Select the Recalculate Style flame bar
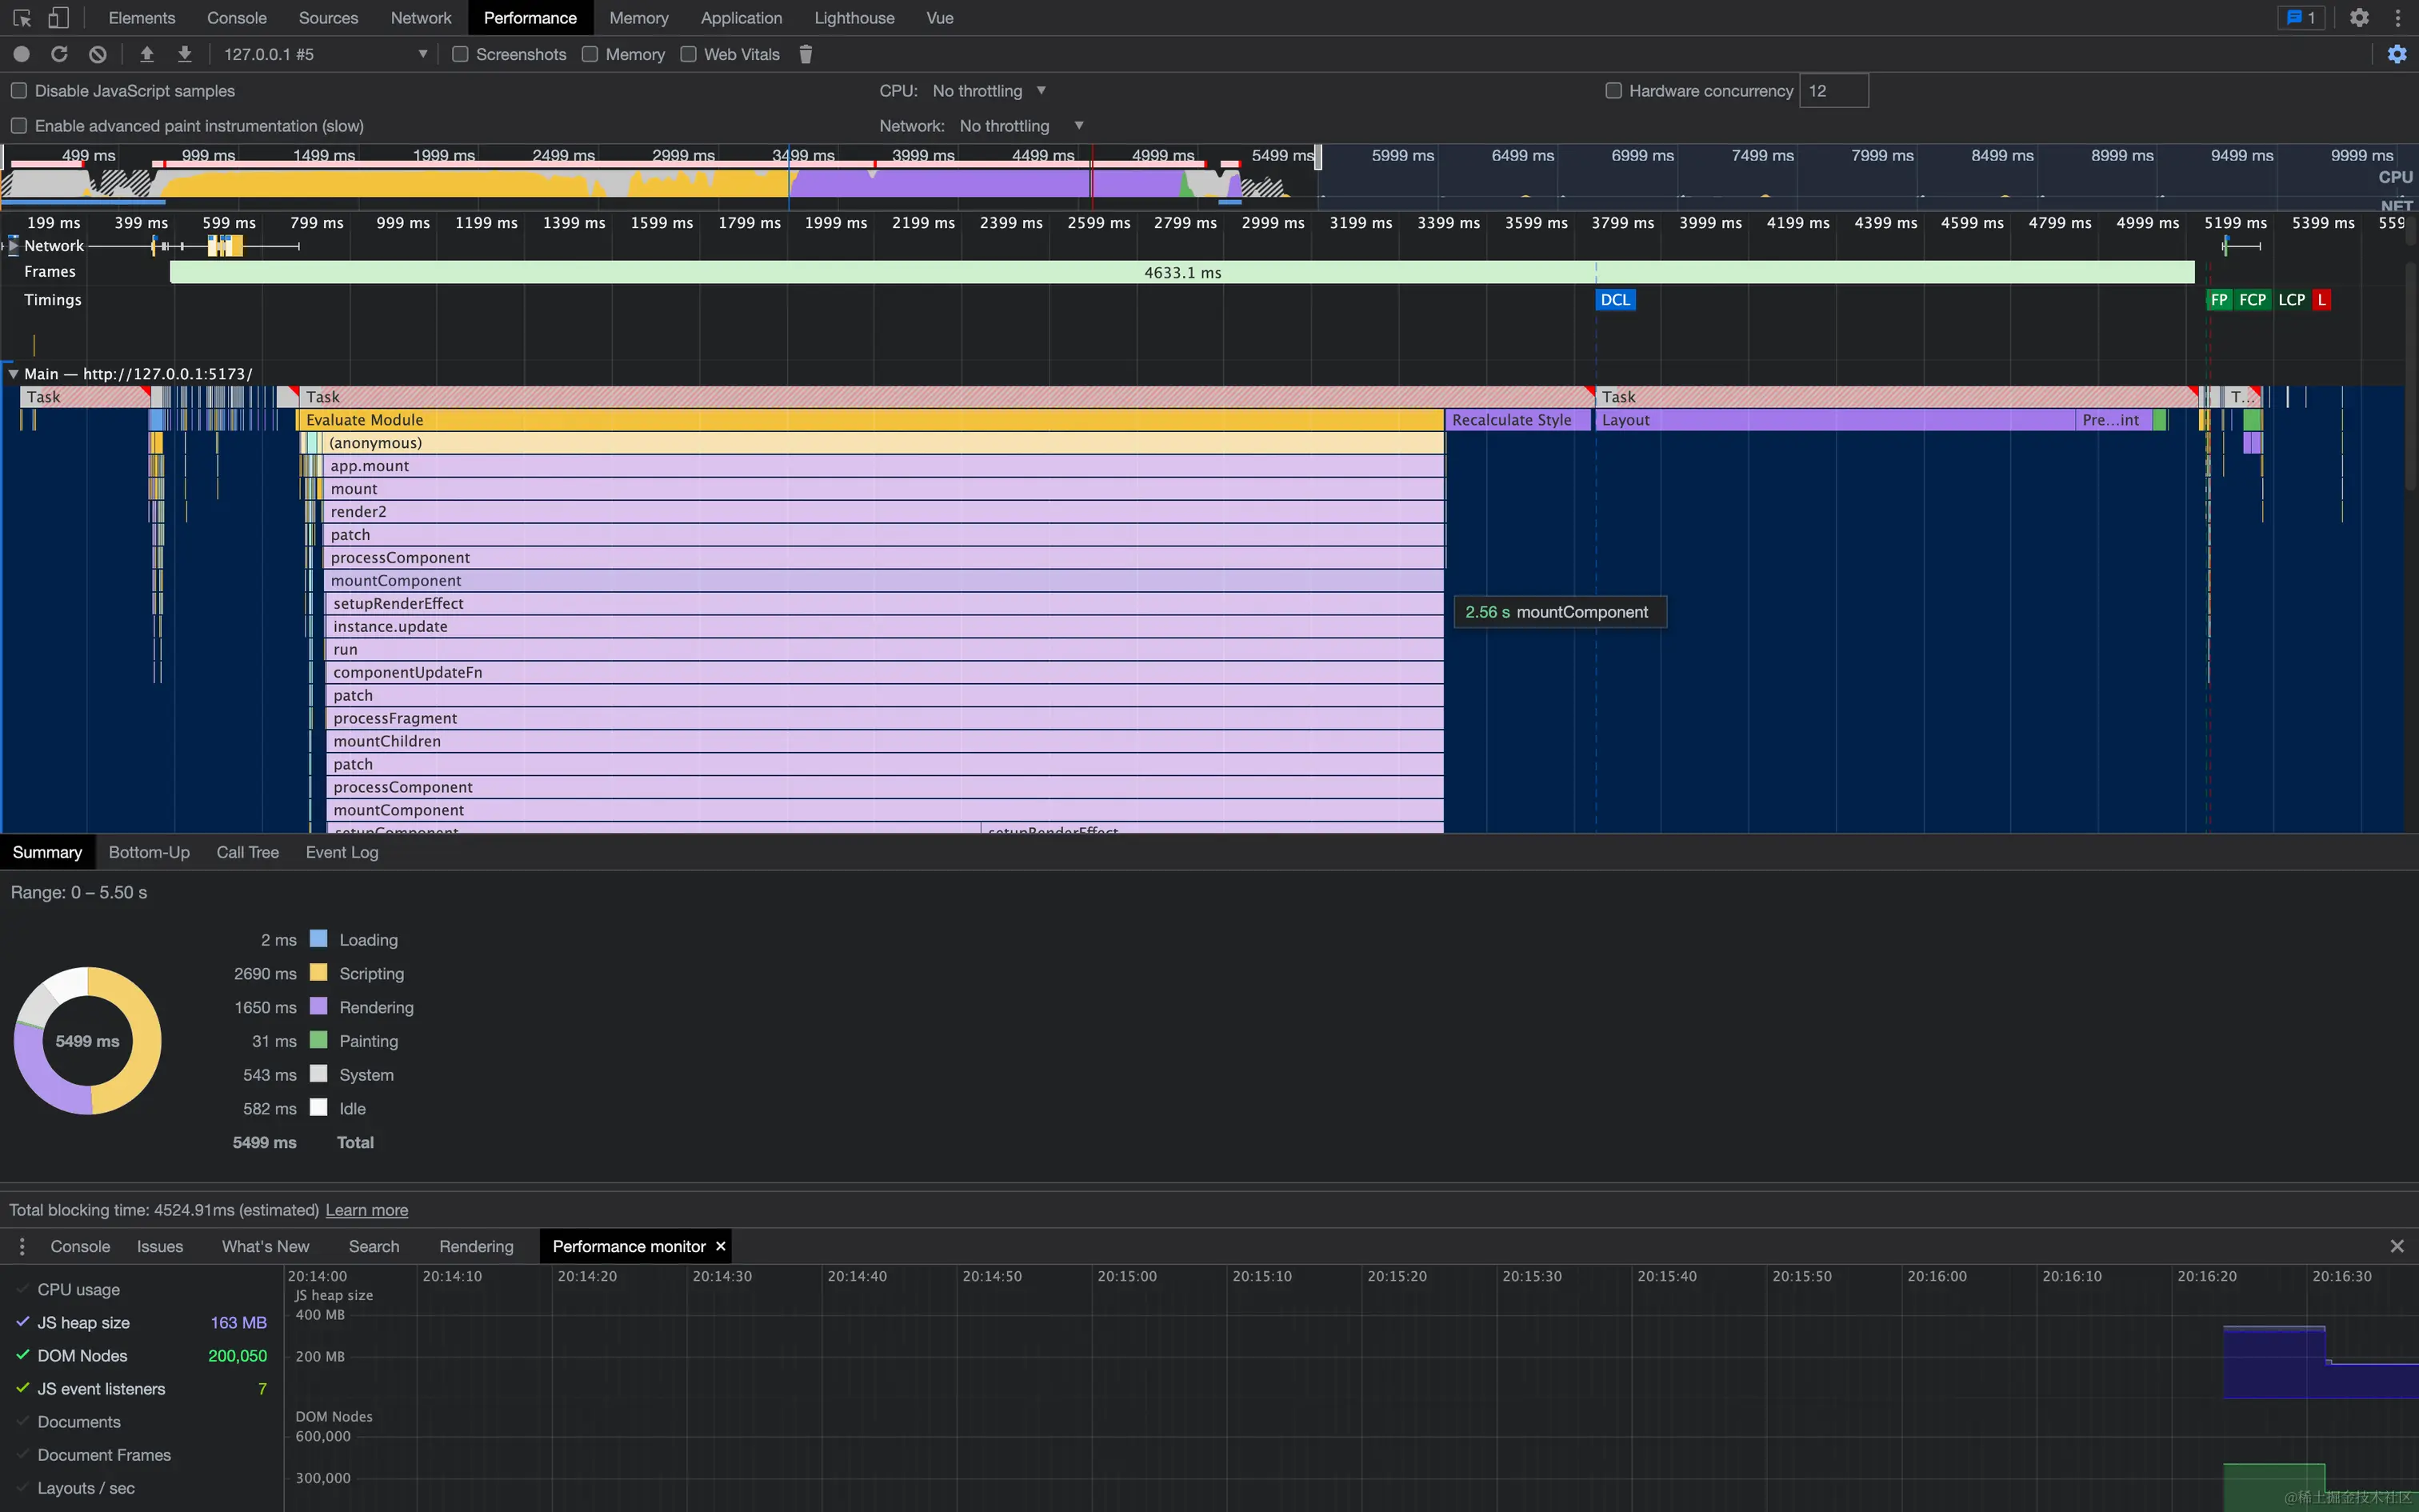Image resolution: width=2419 pixels, height=1512 pixels. [x=1518, y=420]
